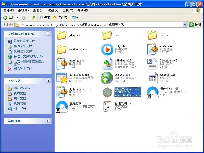The height and width of the screenshot is (153, 204).
Task: Open the weathericons folder icon
Action: coord(61,49)
